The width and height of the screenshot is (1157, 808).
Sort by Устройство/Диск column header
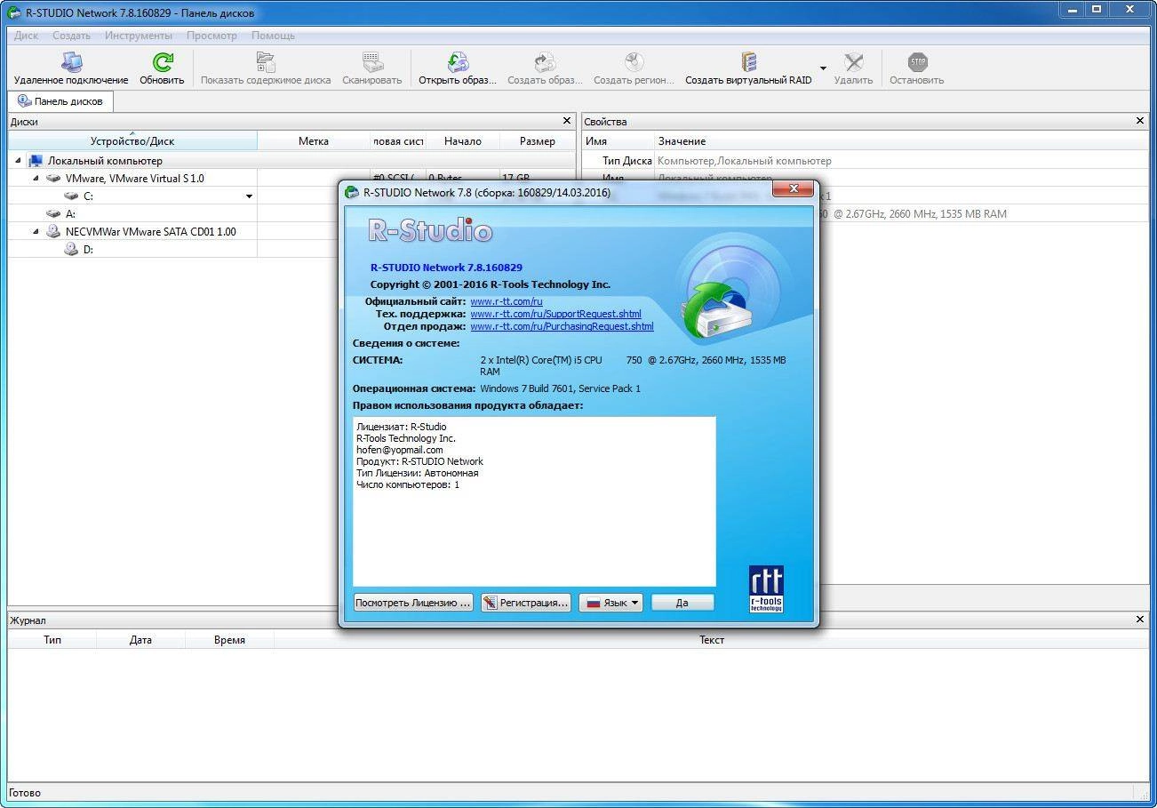(132, 141)
